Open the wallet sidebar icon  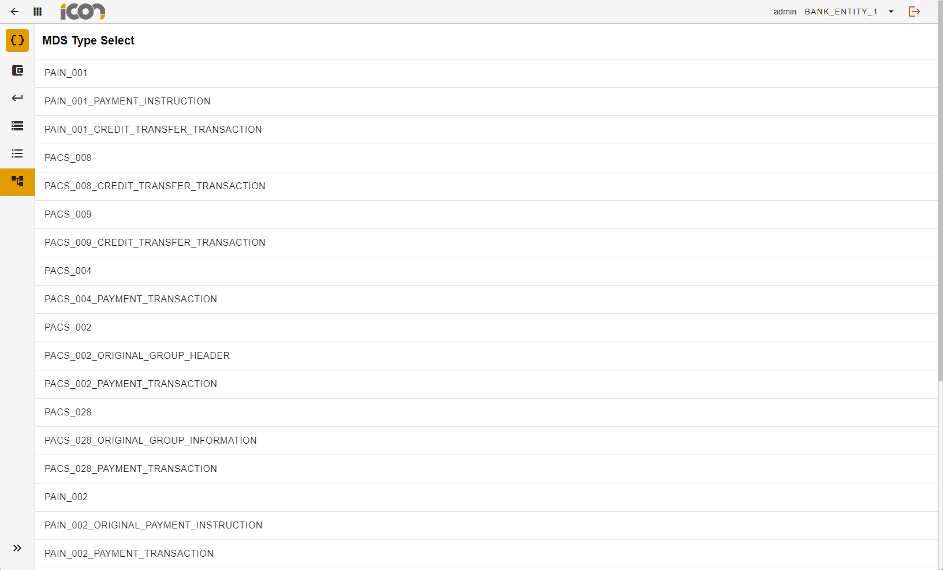pyautogui.click(x=17, y=70)
